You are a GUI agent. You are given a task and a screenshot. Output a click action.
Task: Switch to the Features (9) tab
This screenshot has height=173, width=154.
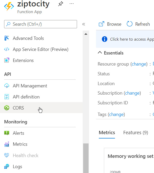tap(136, 133)
